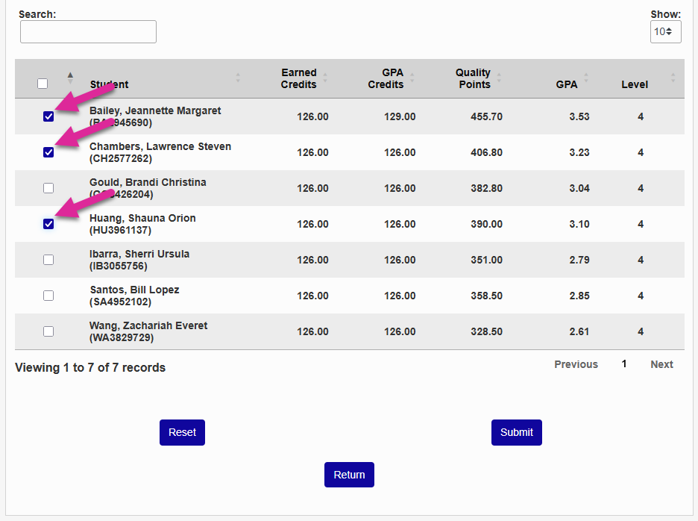Image resolution: width=698 pixels, height=521 pixels.
Task: Click the Return button
Action: (x=349, y=475)
